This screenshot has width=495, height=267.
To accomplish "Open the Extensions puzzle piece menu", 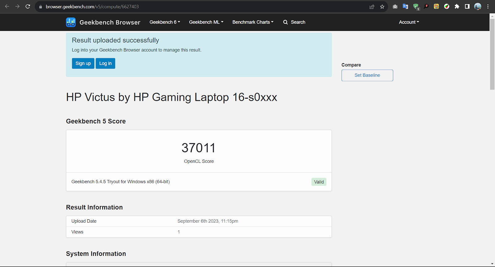I will coord(457,6).
